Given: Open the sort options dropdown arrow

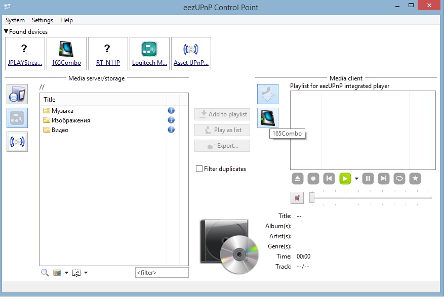Looking at the screenshot, I should coord(86,273).
